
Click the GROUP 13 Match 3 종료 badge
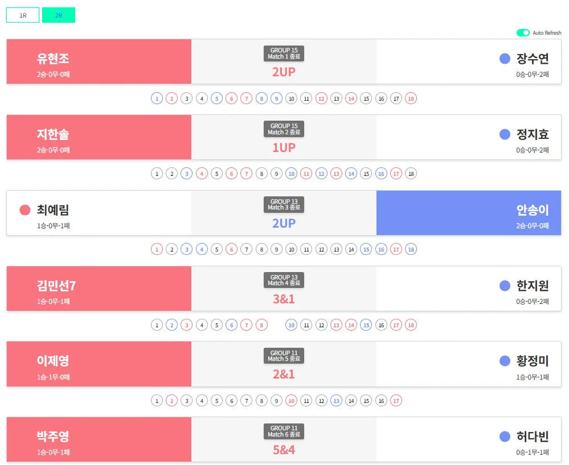pos(284,204)
